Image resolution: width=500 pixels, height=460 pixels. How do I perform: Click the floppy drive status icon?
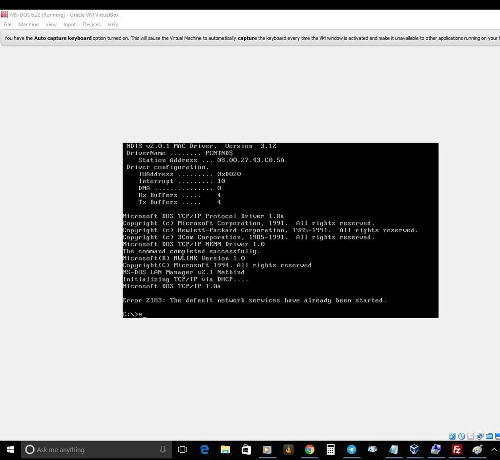click(x=470, y=435)
